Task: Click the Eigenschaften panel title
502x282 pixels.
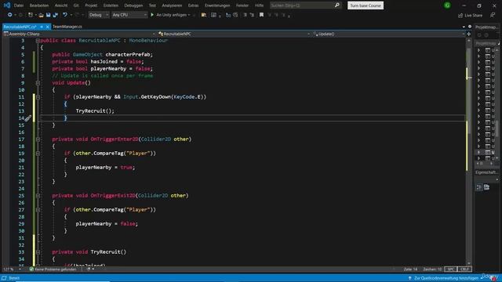Action: pos(486,172)
